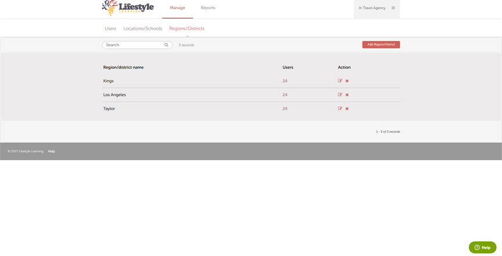Viewport: 502px width, 256px height.
Task: Focus the Search input field
Action: tap(134, 45)
